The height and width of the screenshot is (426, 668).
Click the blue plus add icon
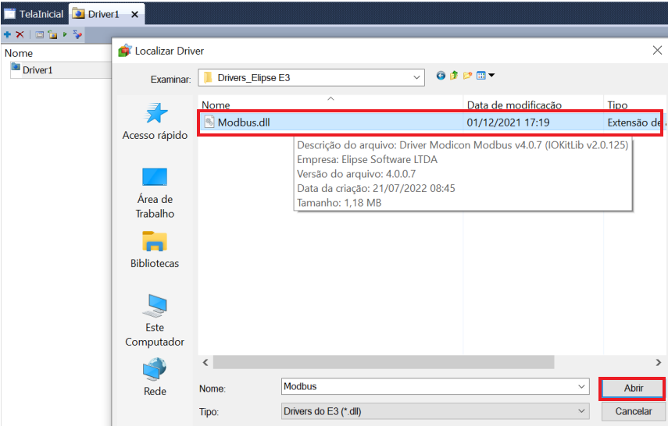tap(7, 34)
